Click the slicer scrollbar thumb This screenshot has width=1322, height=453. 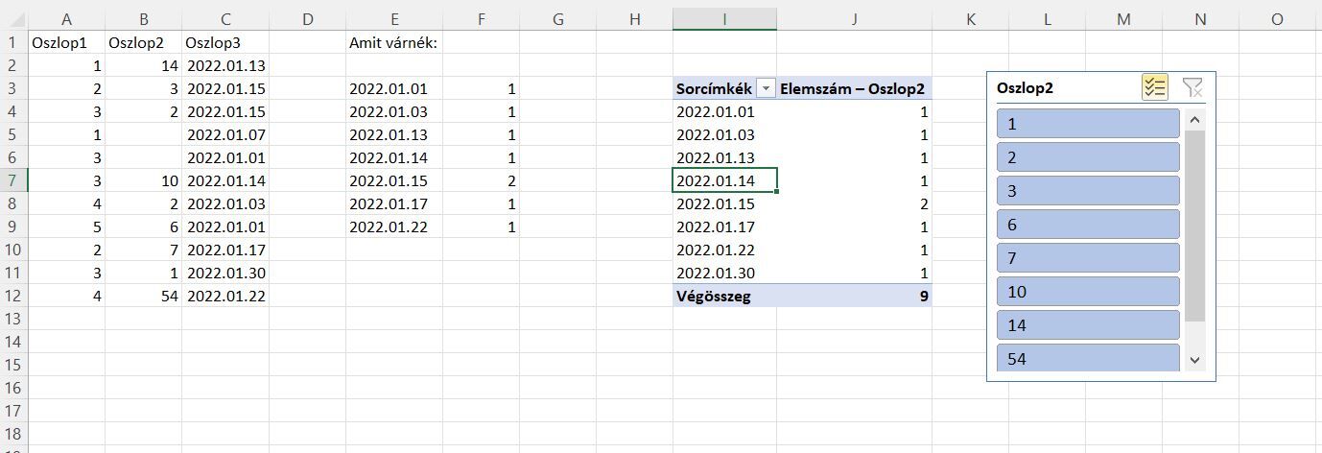(x=1194, y=226)
